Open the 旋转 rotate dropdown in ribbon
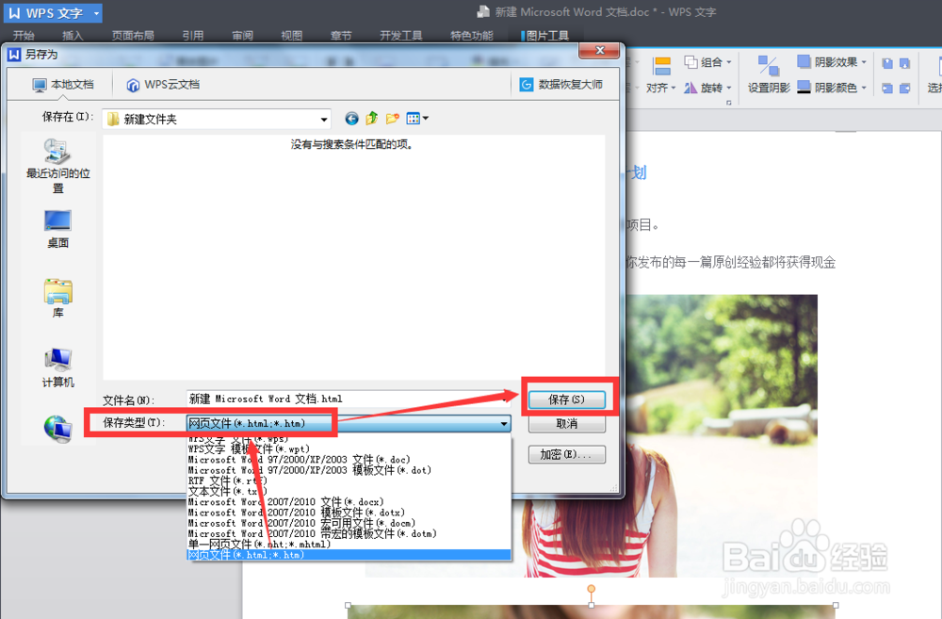 (707, 88)
